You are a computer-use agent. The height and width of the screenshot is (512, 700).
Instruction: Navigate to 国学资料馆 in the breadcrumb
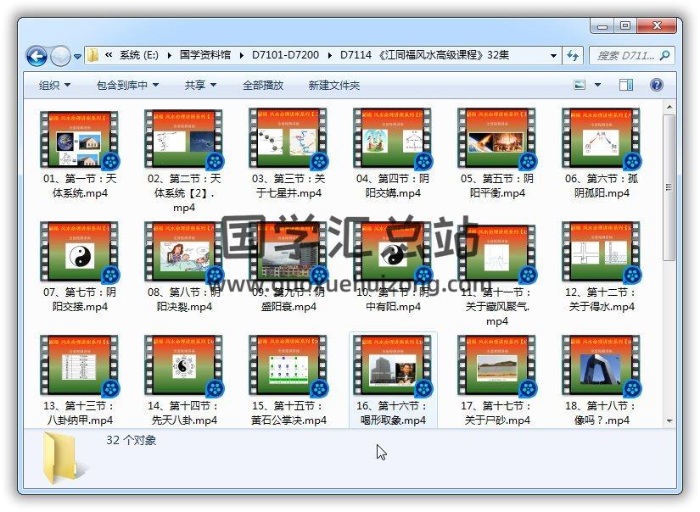click(x=204, y=55)
